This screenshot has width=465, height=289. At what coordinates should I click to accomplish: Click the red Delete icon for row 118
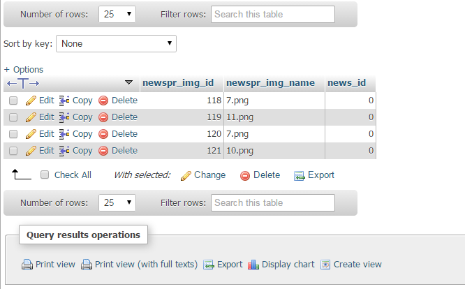(103, 101)
